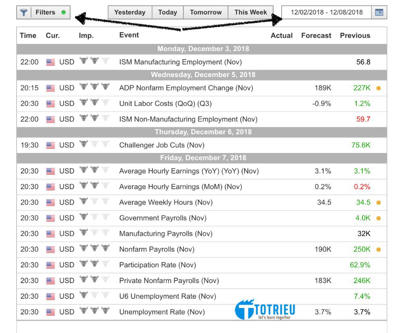Toggle the orange dot beside Average Weekly Hours
Viewport: 403px width, 333px height.
click(x=378, y=202)
